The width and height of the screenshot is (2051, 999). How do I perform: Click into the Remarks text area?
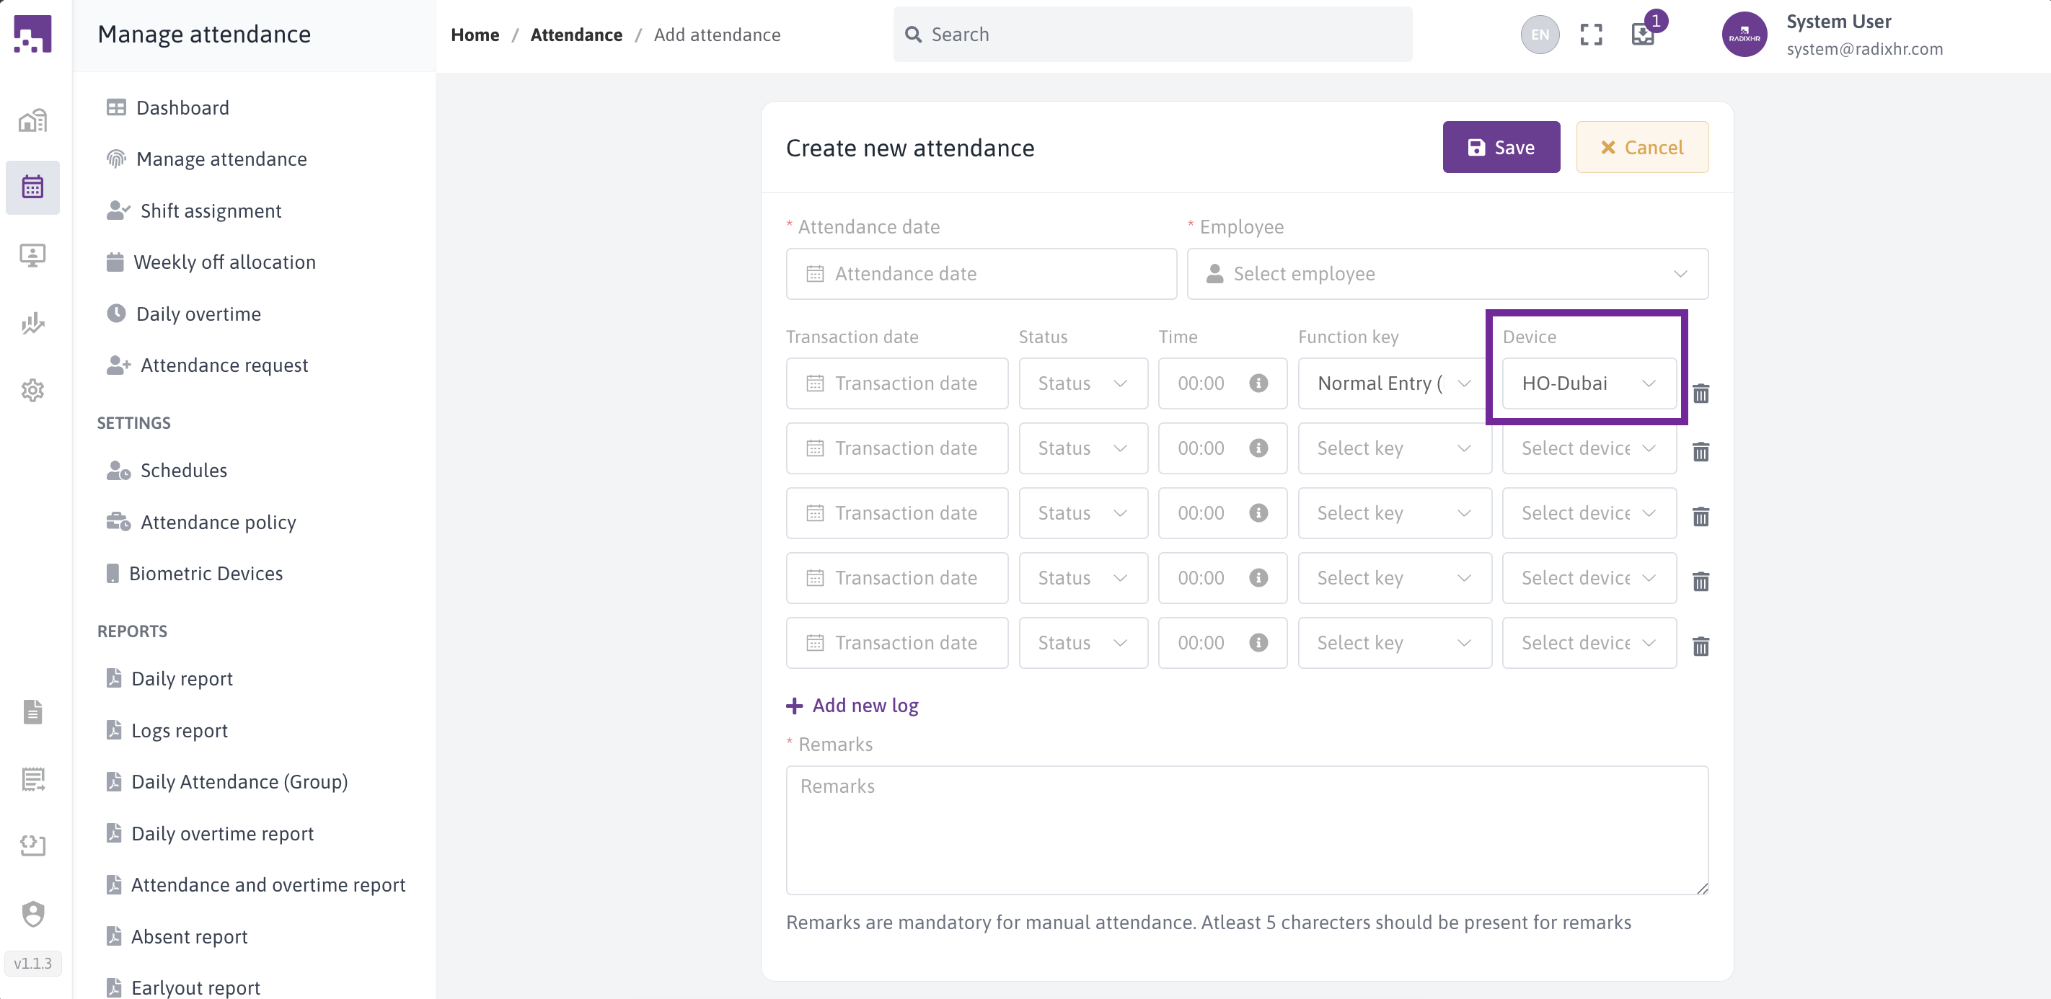(1246, 830)
